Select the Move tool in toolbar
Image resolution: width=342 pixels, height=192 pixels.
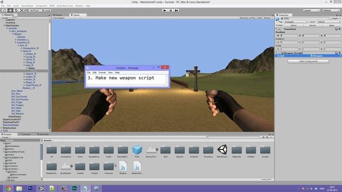pyautogui.click(x=10, y=10)
